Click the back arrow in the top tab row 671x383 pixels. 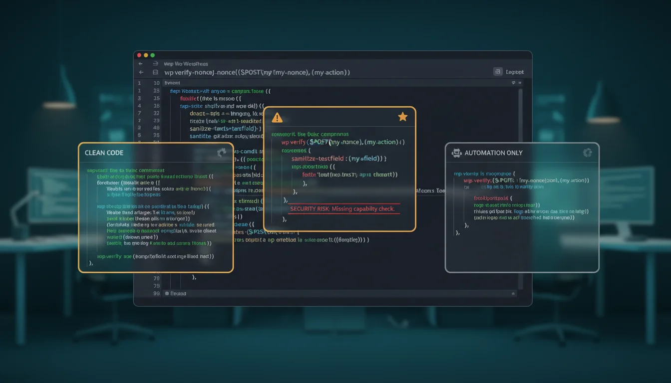(141, 64)
